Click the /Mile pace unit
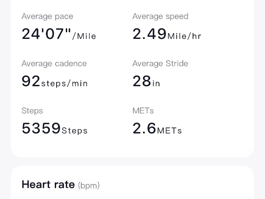 (84, 36)
